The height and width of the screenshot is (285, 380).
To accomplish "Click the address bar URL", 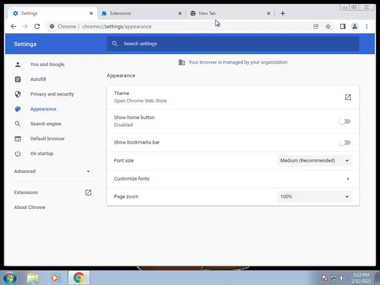I will point(117,26).
